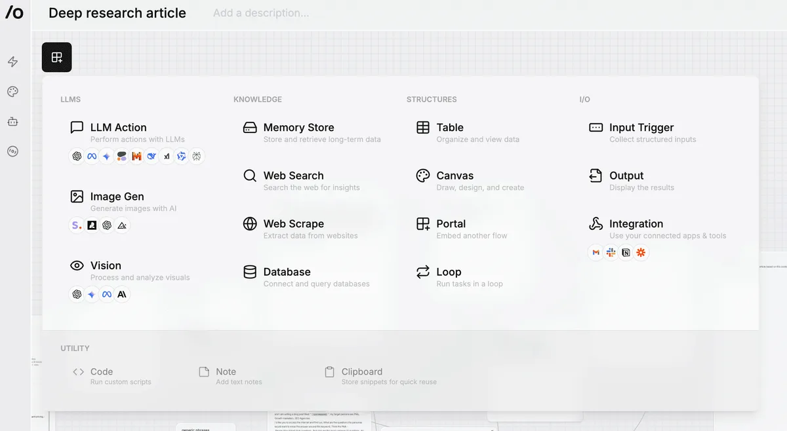The image size is (787, 431).
Task: Click OpenAI logo under Image Gen
Action: tap(107, 225)
